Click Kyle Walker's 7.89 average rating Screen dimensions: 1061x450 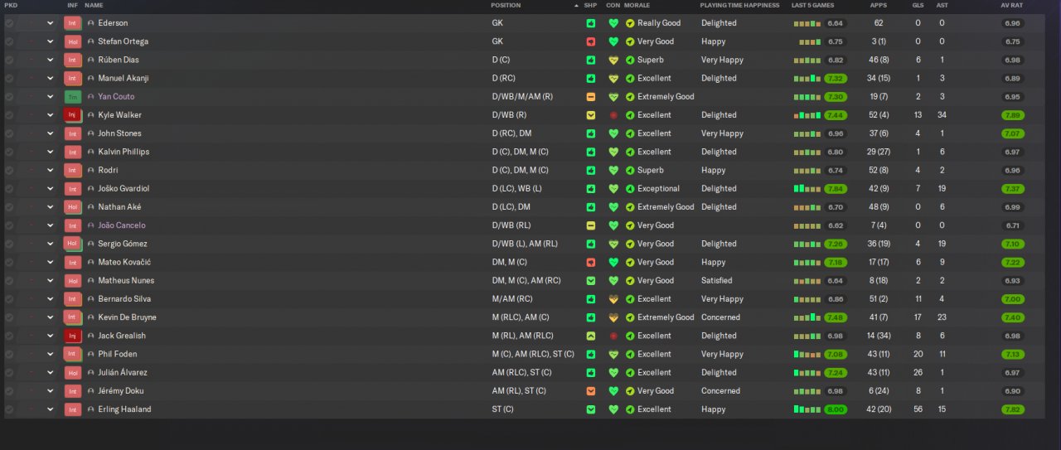(1012, 115)
